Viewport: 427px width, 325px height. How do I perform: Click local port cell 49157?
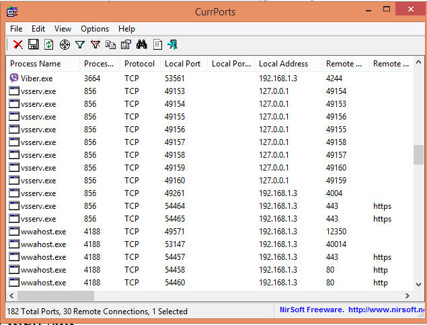tap(175, 142)
